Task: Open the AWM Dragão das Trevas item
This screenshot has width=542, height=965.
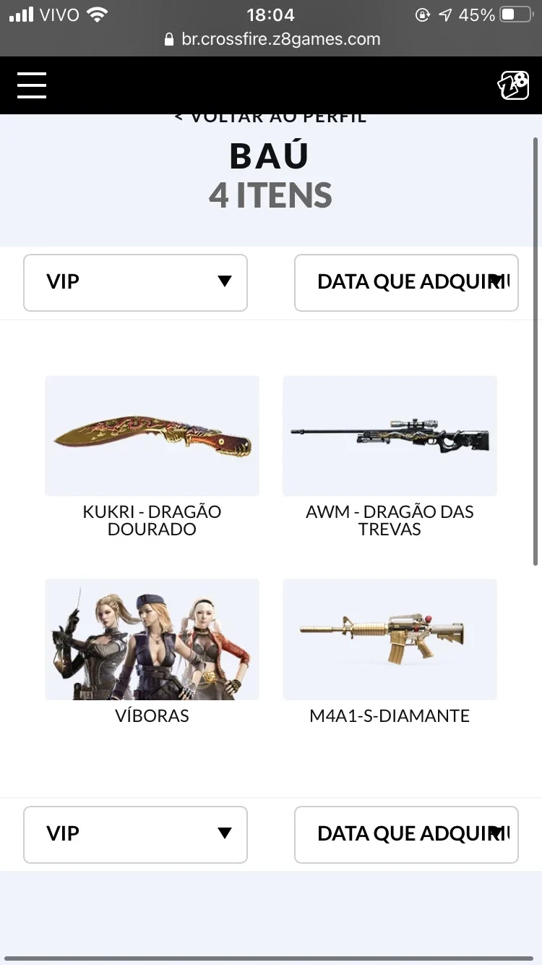Action: pos(390,435)
